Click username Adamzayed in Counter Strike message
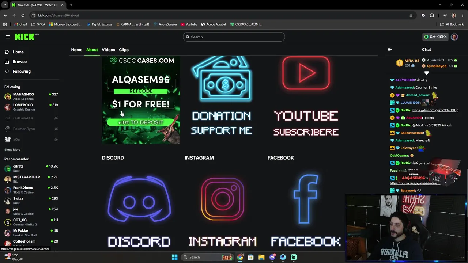 404,88
